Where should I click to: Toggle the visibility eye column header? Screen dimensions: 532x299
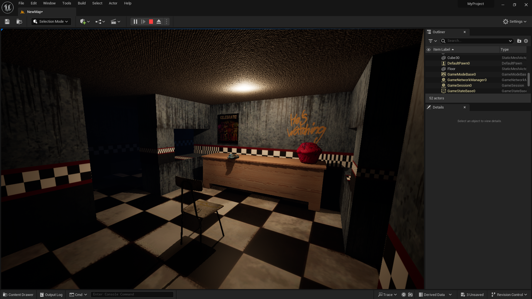coord(429,50)
